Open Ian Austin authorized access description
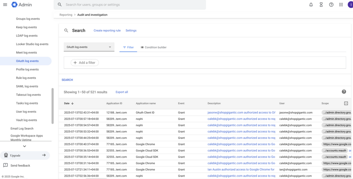 [x=241, y=169]
